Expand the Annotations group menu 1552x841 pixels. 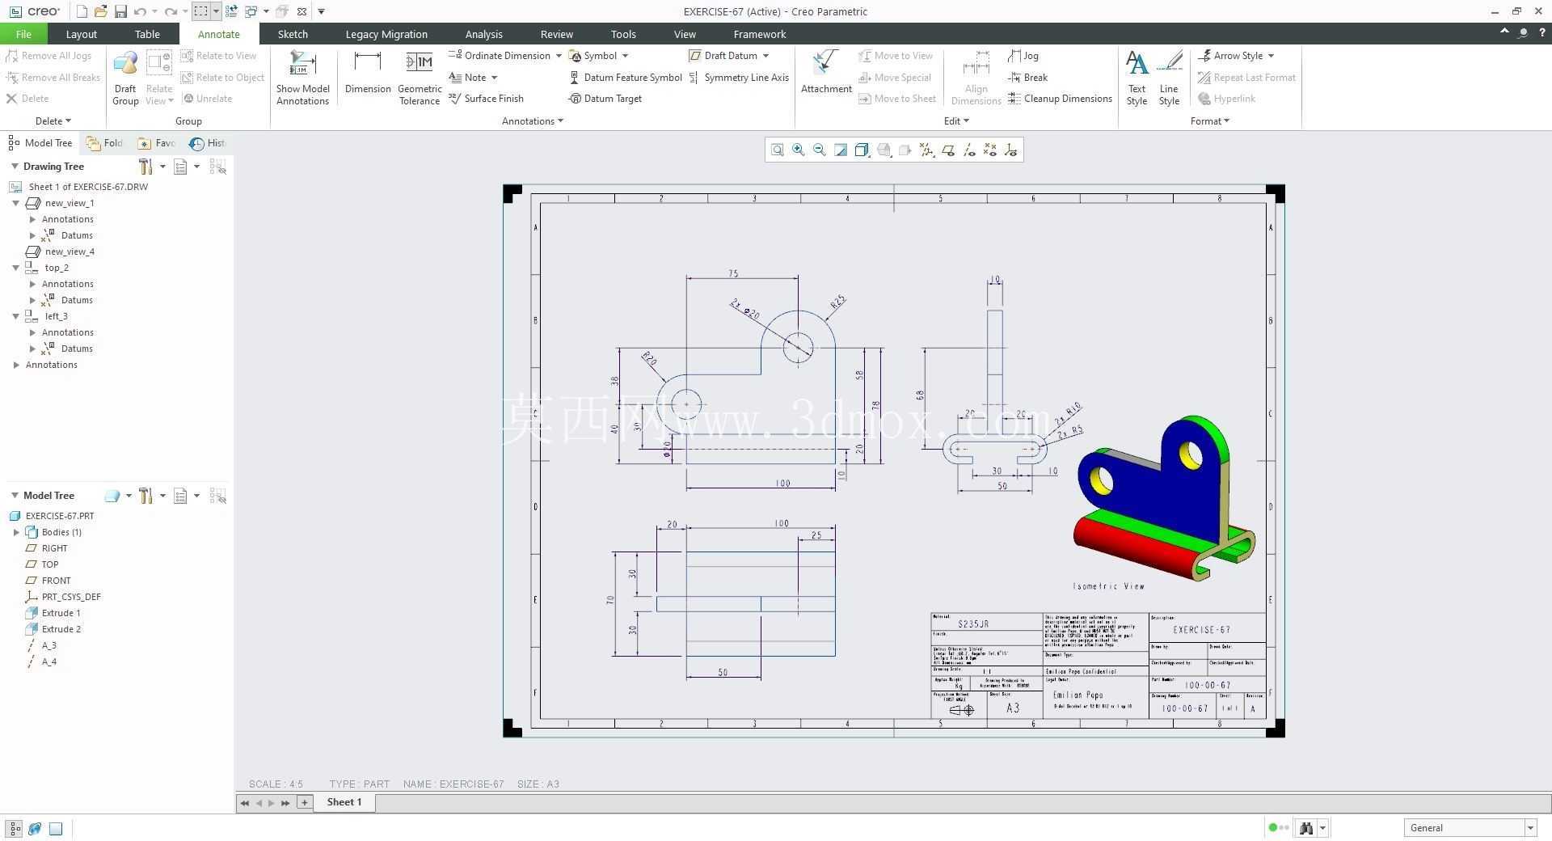(533, 121)
